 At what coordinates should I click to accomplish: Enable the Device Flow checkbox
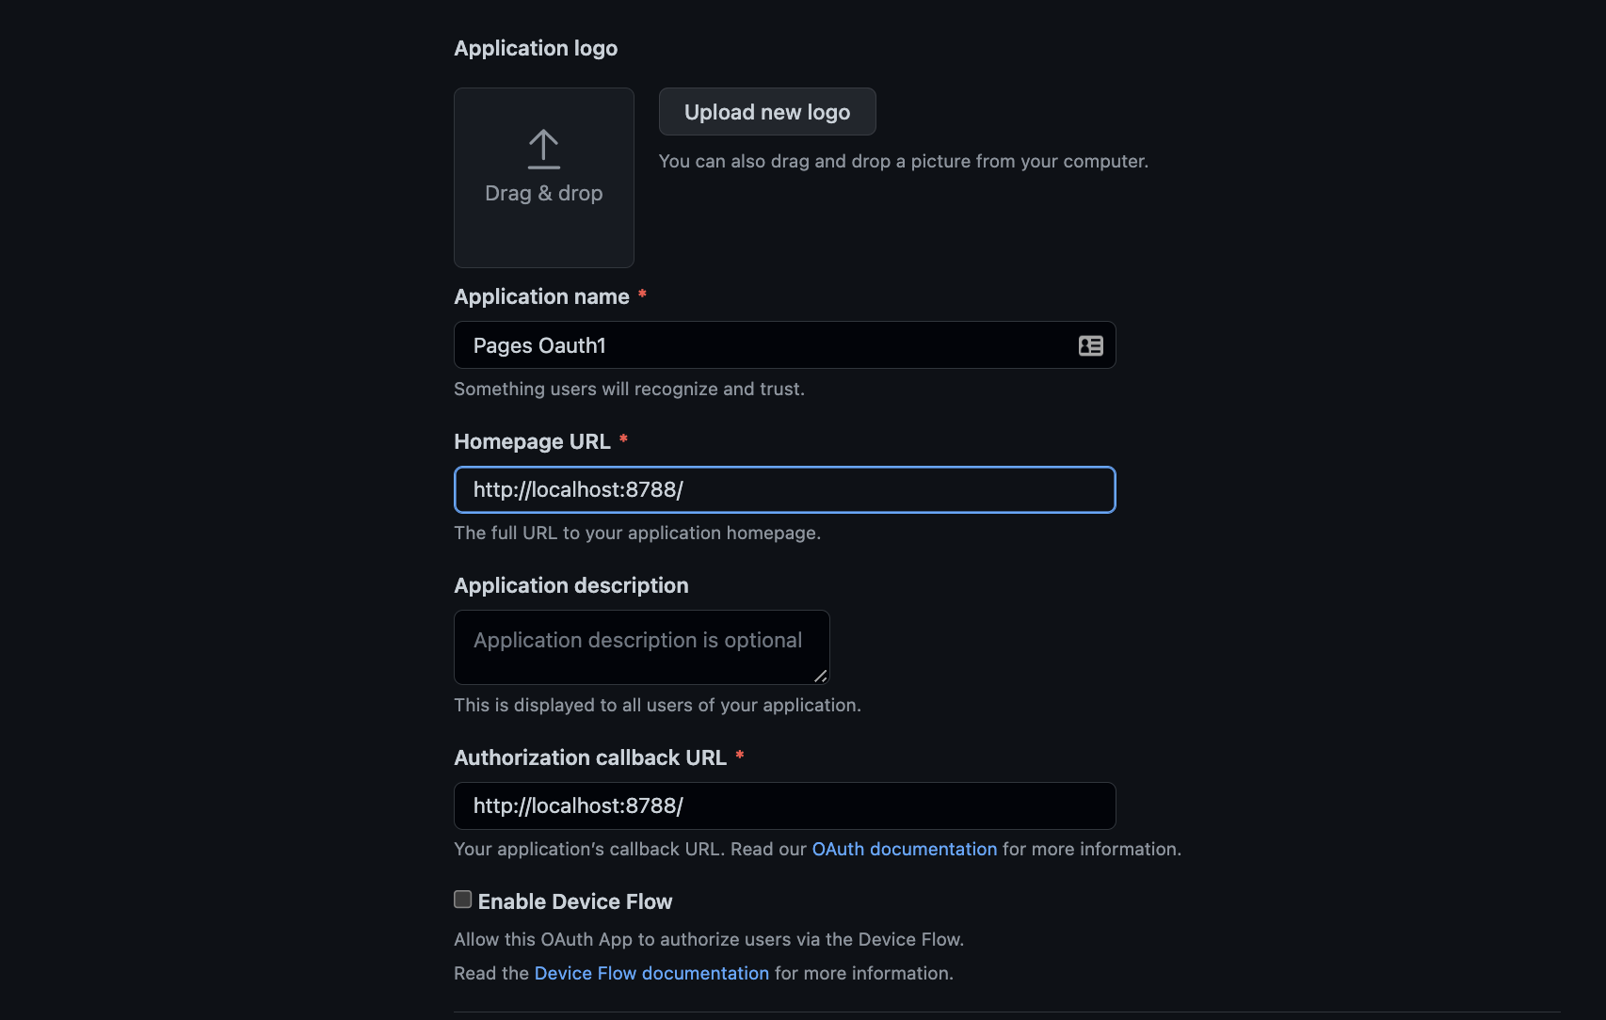point(462,900)
